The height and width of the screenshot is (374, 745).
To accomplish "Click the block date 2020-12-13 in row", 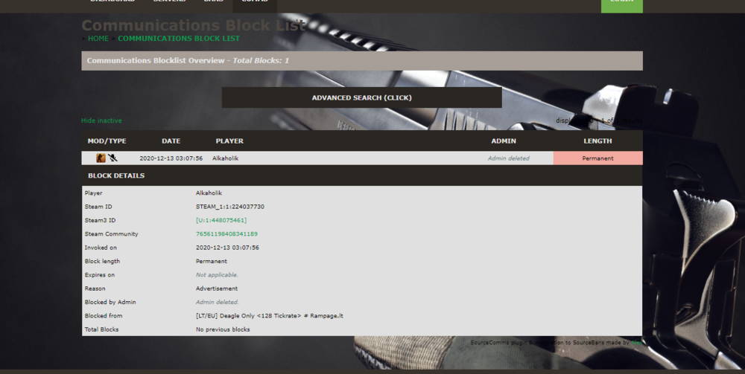I will [x=171, y=158].
